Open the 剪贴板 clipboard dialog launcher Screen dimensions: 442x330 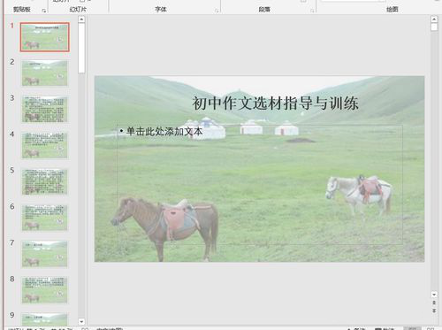(44, 11)
